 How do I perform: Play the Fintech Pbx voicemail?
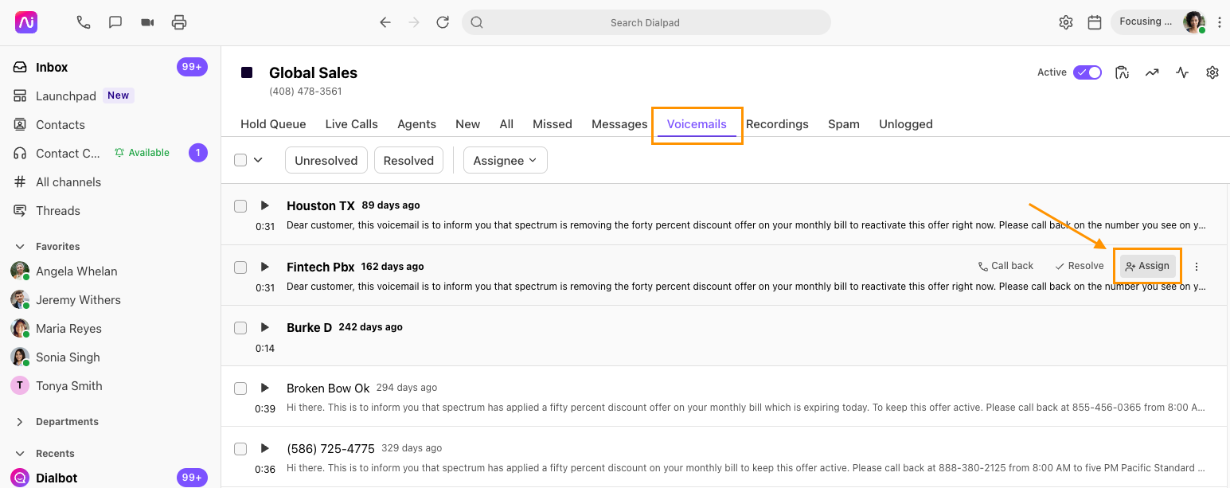[x=265, y=267]
